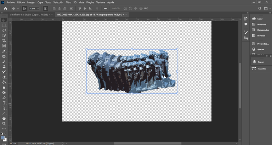Expand the left toolbox double-arrow
272x145 pixels.
(2, 13)
